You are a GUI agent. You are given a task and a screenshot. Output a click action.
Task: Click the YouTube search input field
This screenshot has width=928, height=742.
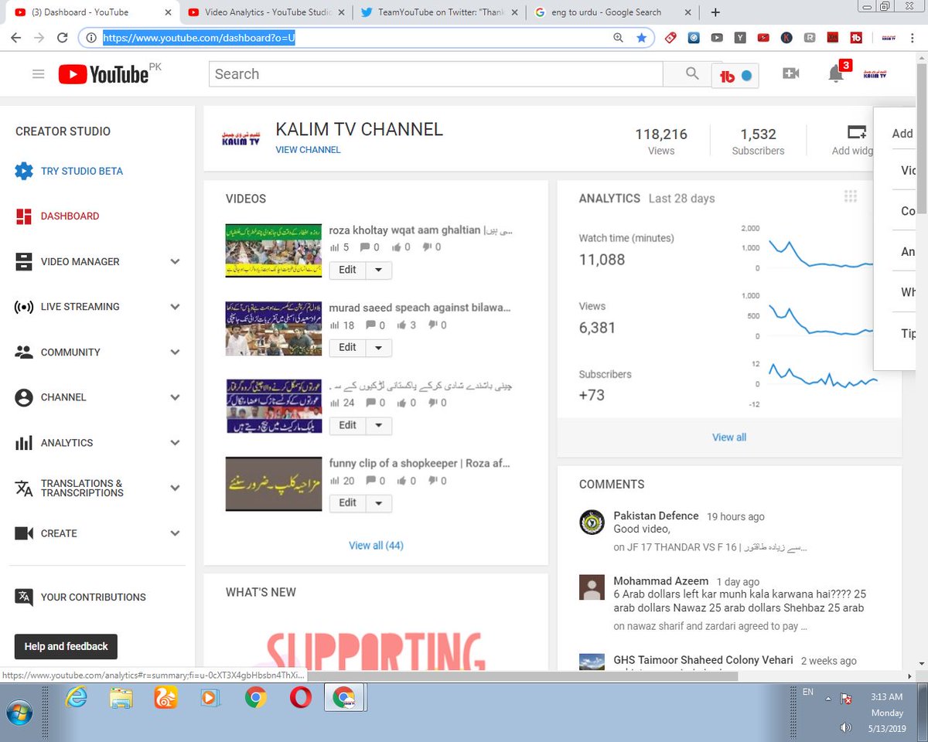pos(435,74)
